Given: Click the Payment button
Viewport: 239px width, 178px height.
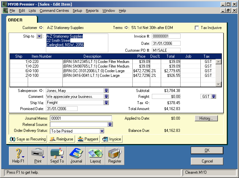Looking at the screenshot, I should tap(88, 139).
